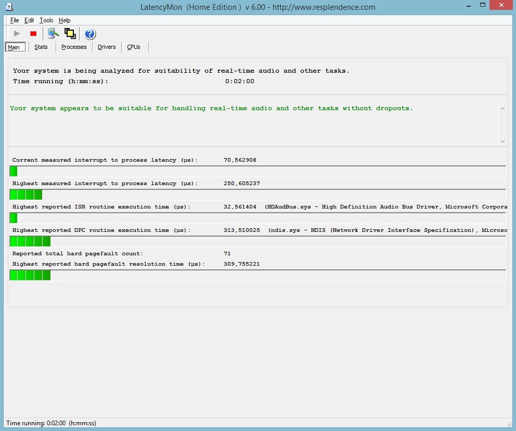This screenshot has height=431, width=516.
Task: Select the DPC time value 313,510025
Action: click(x=241, y=230)
